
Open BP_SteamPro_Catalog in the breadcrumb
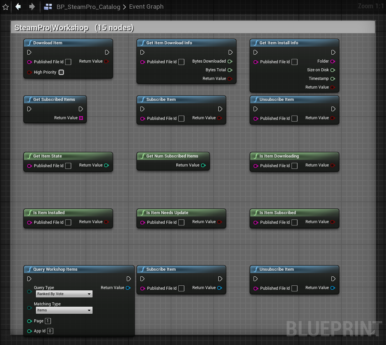(89, 7)
